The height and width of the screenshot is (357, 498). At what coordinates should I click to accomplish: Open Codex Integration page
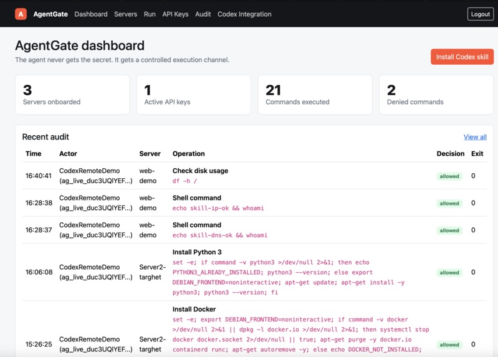click(x=244, y=14)
